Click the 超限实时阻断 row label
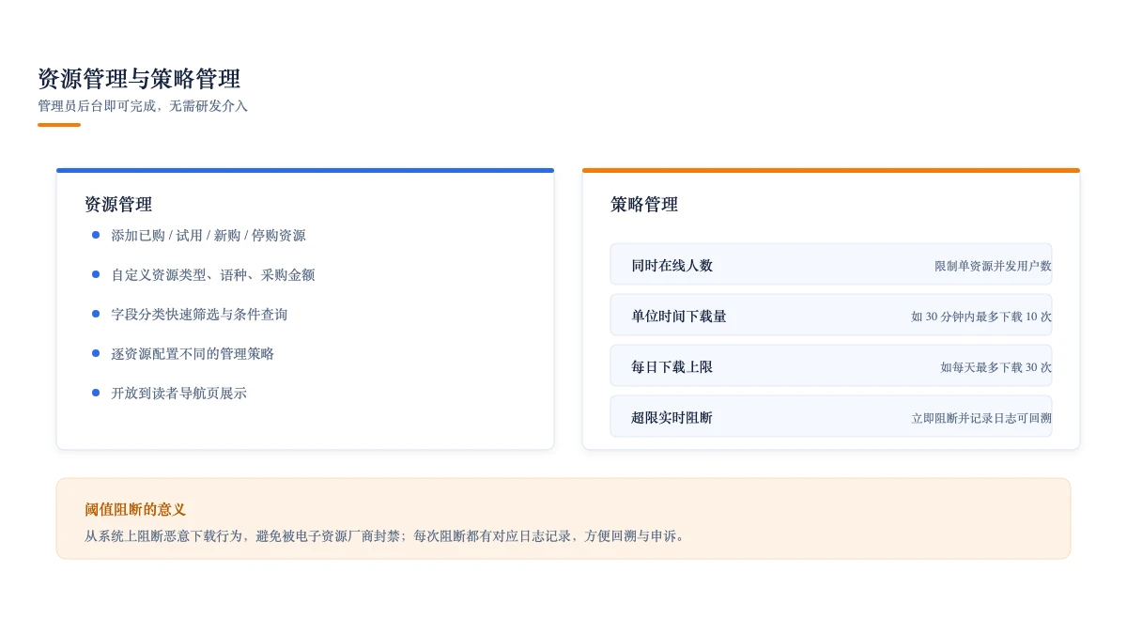The width and height of the screenshot is (1127, 634). 672,418
